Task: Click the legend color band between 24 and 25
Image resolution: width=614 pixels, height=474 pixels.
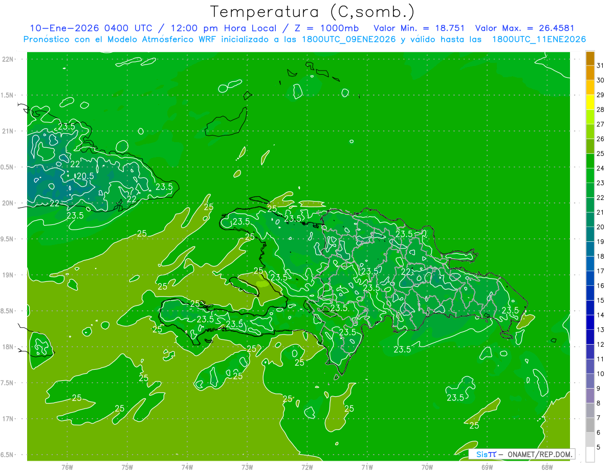Action: (x=590, y=161)
